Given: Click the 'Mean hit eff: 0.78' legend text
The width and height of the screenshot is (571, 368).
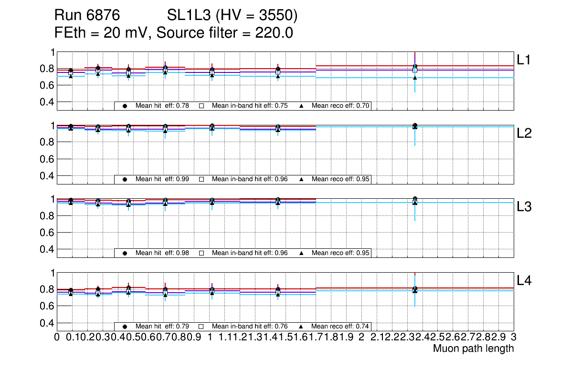Looking at the screenshot, I should (x=162, y=106).
